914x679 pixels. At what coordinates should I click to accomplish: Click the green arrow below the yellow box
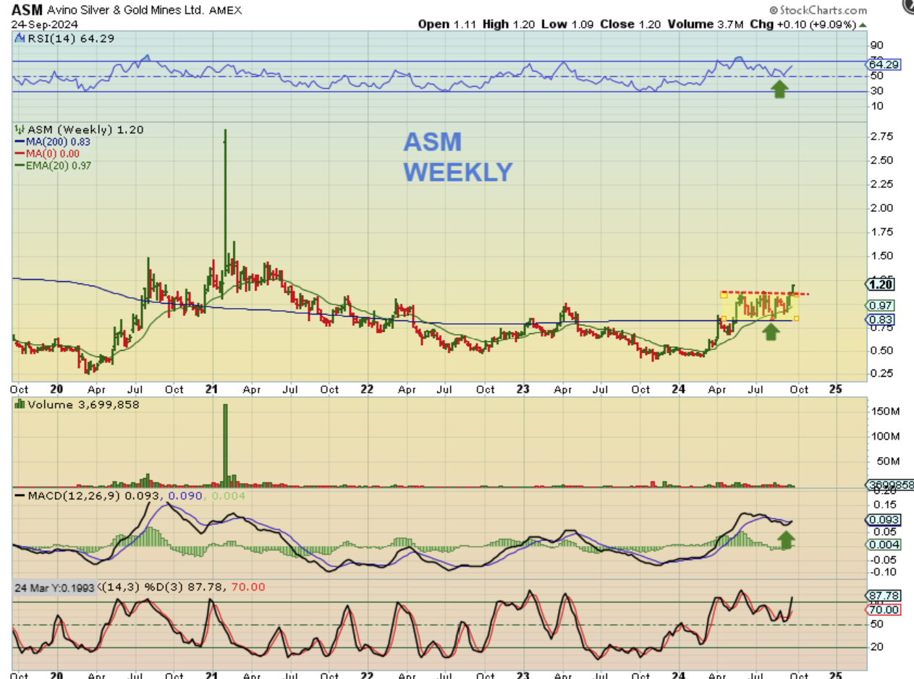click(x=771, y=331)
